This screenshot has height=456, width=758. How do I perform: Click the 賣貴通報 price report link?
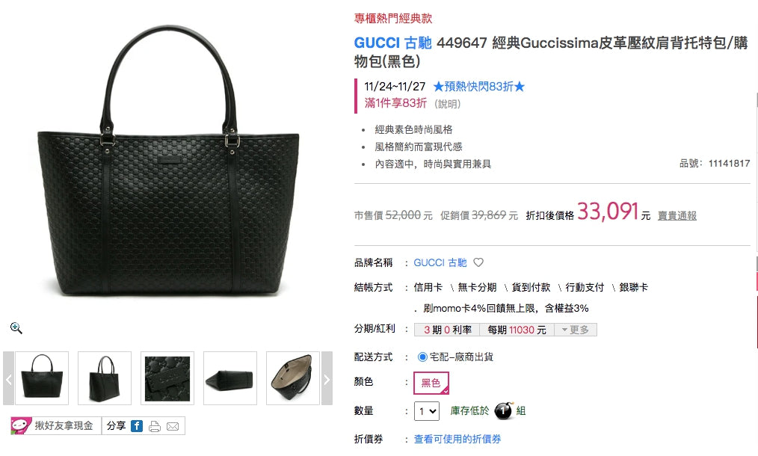click(x=677, y=216)
